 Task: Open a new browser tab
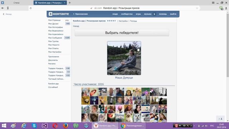[x=70, y=3]
